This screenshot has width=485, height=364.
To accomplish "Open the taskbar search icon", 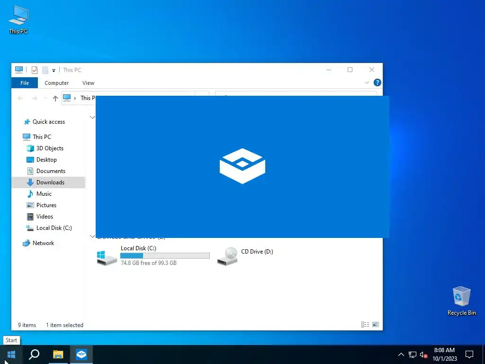I will pyautogui.click(x=34, y=355).
